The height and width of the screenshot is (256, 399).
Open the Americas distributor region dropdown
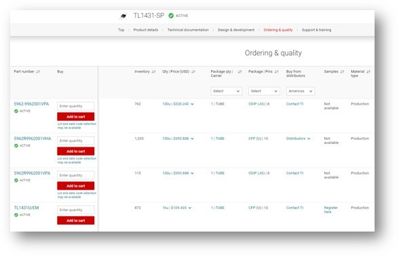pyautogui.click(x=301, y=91)
